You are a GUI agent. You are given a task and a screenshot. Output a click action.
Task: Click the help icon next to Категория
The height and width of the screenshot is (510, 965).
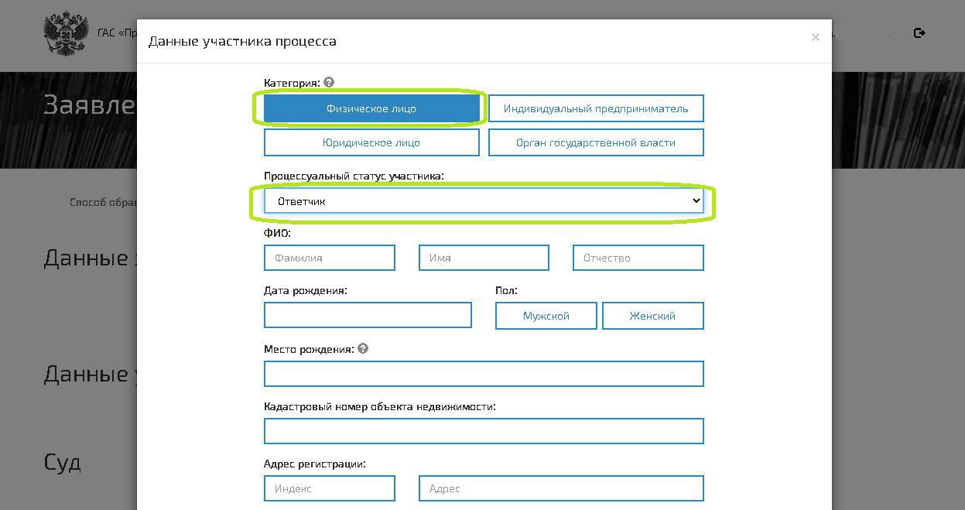329,82
